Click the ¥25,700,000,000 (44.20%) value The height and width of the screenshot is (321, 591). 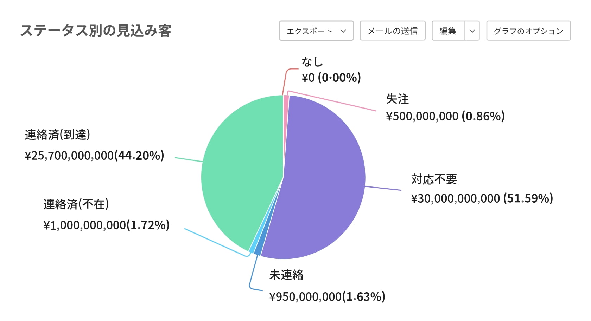tap(94, 156)
